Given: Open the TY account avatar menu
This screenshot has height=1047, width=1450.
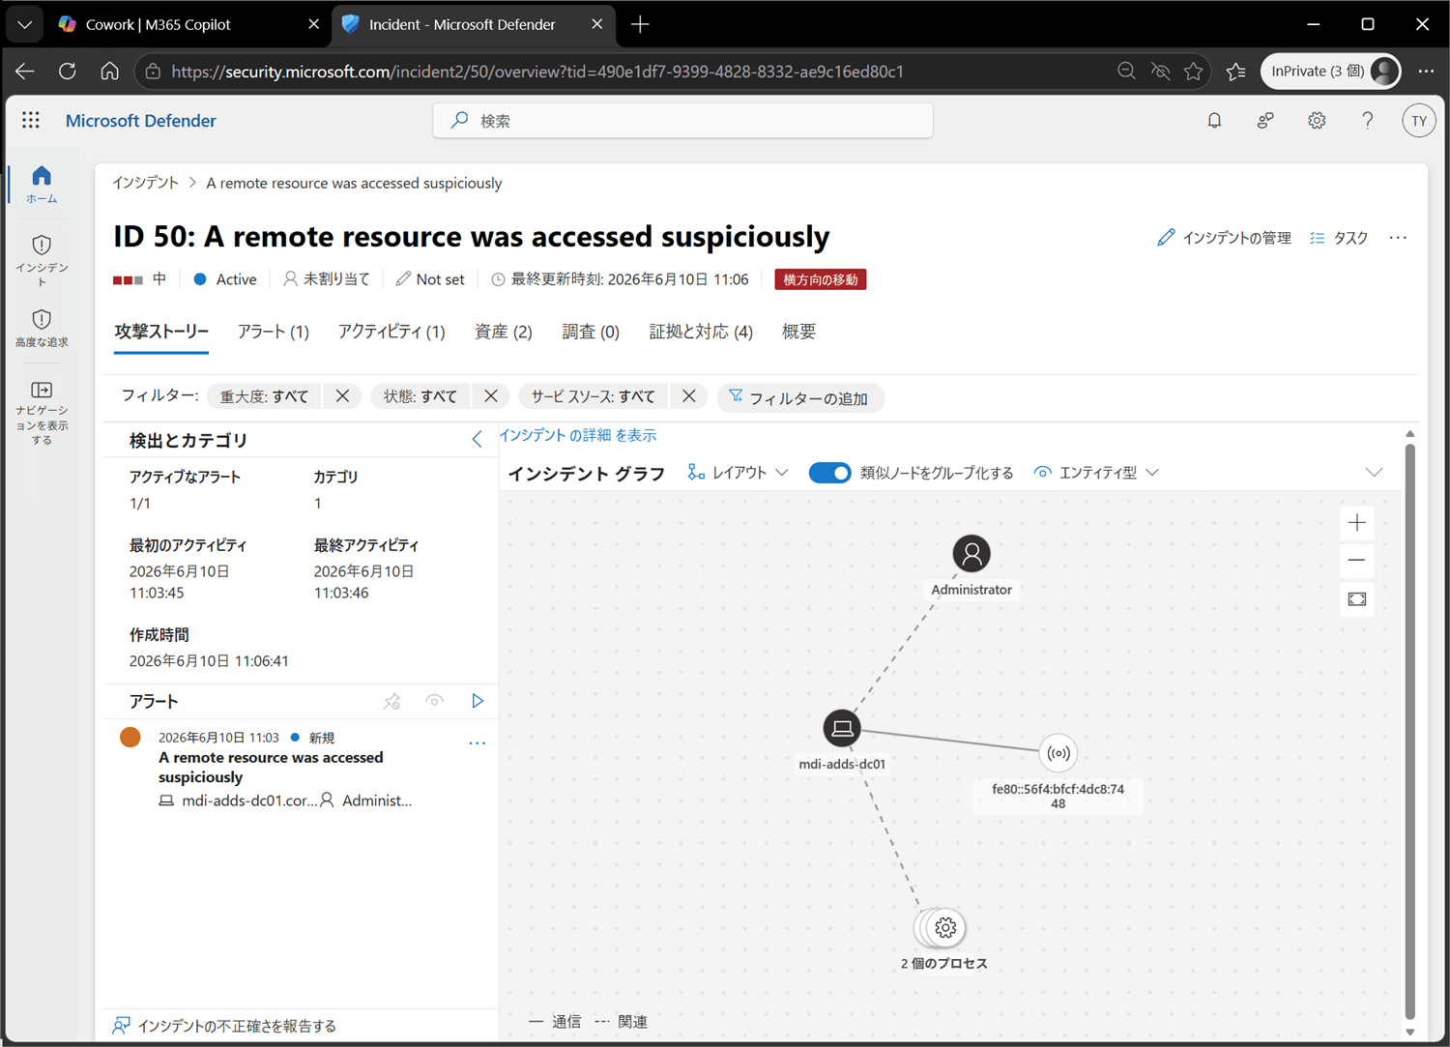Looking at the screenshot, I should [1418, 121].
